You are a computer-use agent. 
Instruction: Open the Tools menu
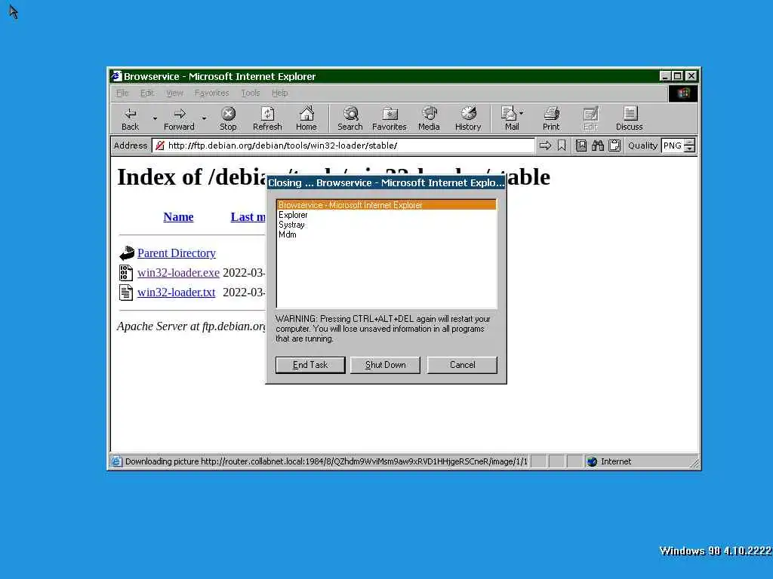251,93
